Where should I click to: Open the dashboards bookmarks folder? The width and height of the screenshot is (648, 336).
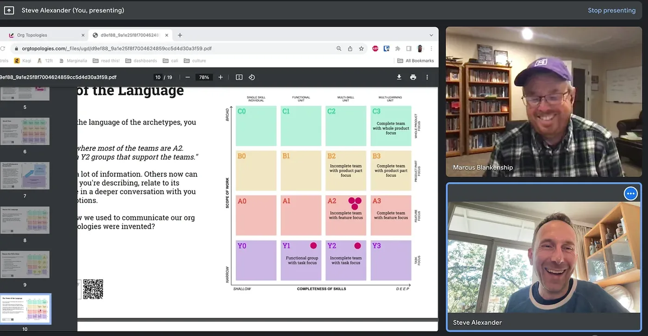pos(141,61)
